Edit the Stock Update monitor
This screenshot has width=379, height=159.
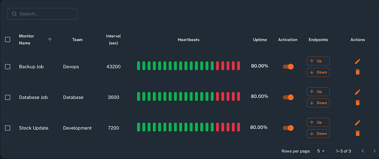tap(358, 123)
